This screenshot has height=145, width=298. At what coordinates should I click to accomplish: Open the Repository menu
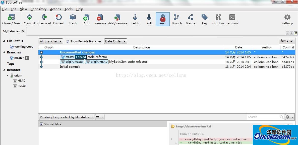click(x=38, y=9)
